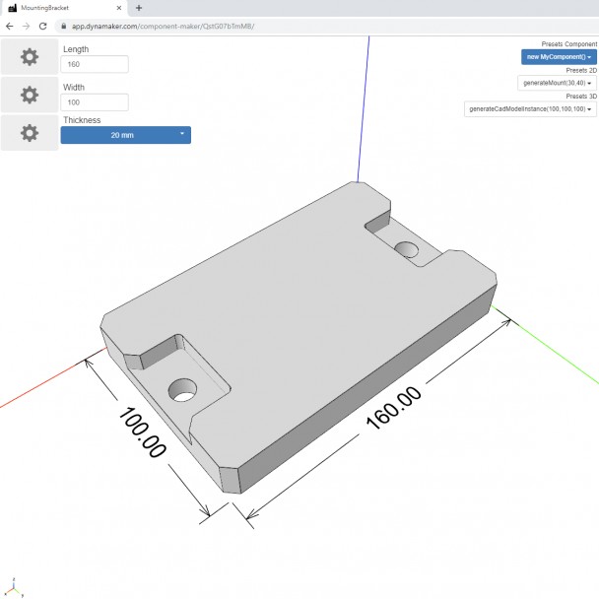The width and height of the screenshot is (599, 599).
Task: Expand the new MyComponent() preset dropdown
Action: (x=559, y=57)
